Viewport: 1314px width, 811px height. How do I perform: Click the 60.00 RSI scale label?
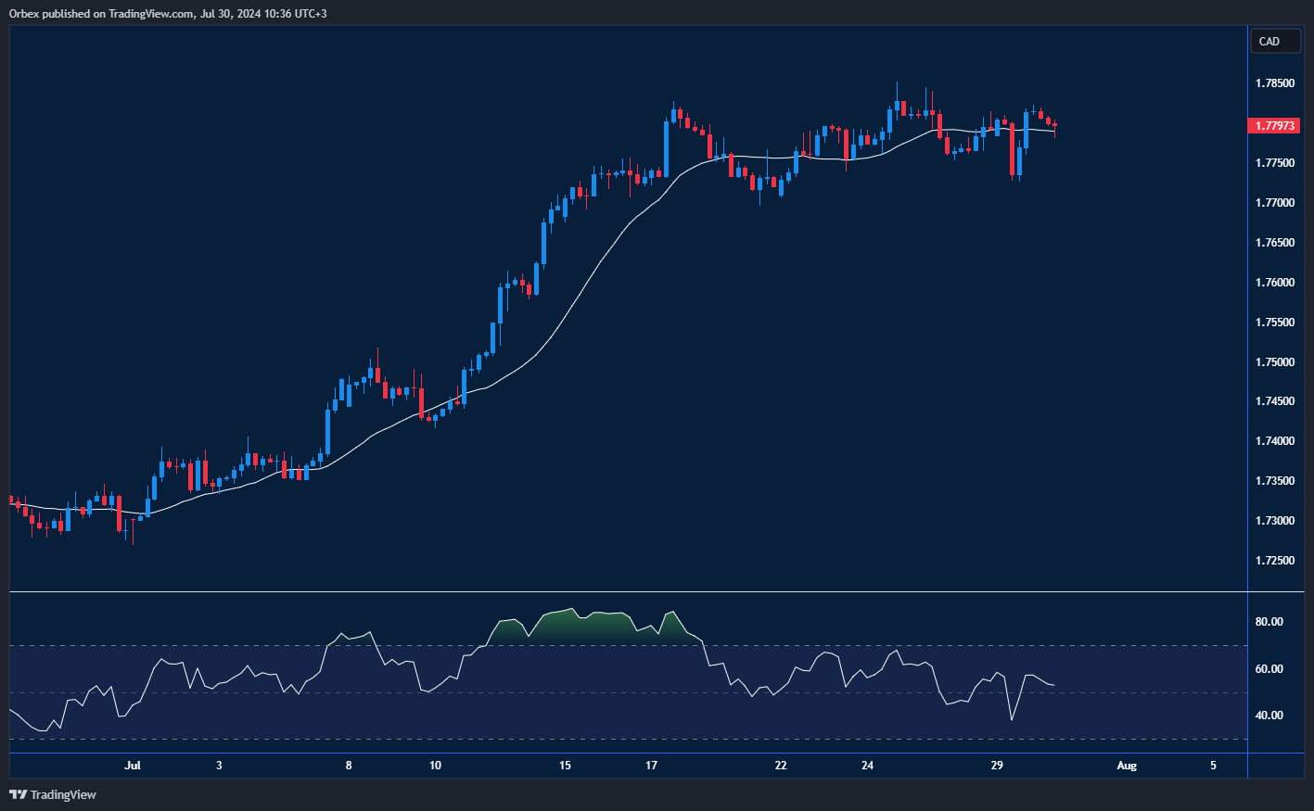pos(1269,669)
